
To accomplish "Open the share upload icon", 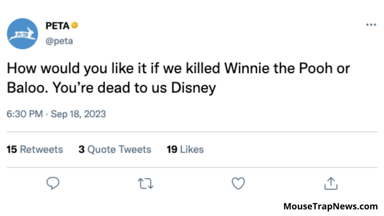I will tap(331, 183).
